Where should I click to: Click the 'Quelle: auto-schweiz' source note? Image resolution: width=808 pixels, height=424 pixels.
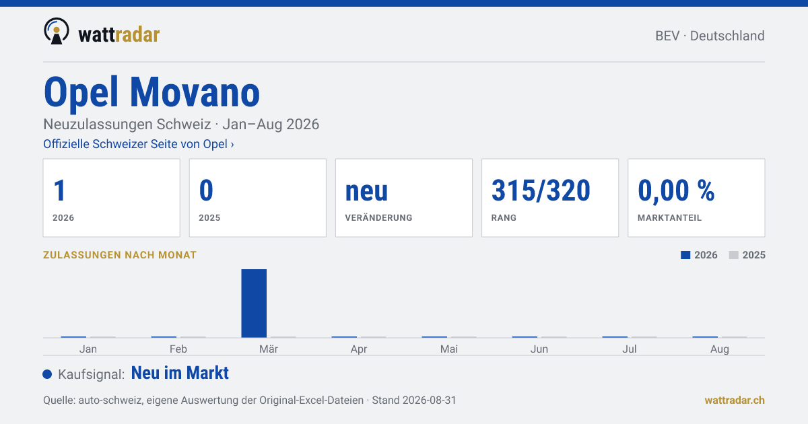pos(250,400)
